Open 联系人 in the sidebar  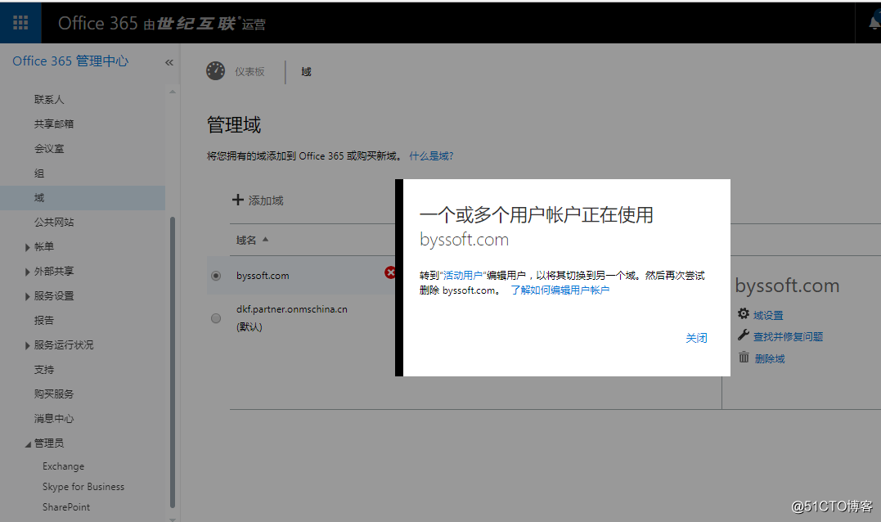pos(49,100)
